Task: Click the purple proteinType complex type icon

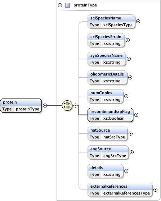Action: coord(67,5)
